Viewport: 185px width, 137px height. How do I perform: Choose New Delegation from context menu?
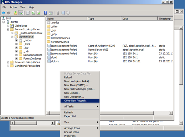pos(80,97)
